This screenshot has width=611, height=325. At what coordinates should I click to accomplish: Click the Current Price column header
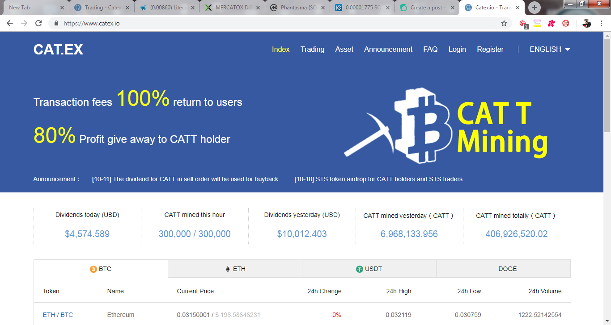195,291
